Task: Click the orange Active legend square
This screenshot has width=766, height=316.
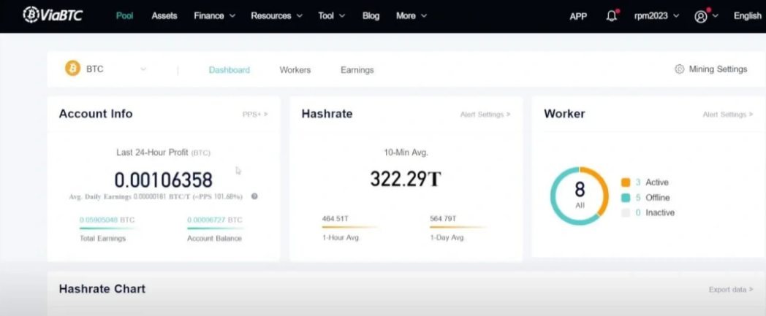Action: tap(625, 182)
